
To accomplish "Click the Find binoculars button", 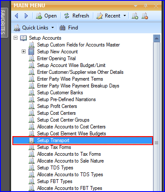I will 69,28.
